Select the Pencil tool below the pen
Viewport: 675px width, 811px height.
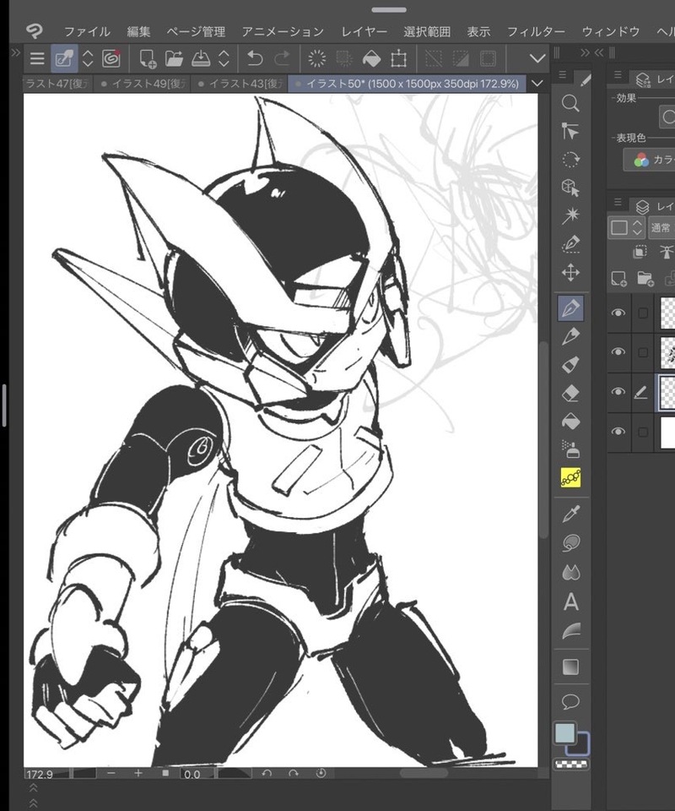tap(570, 337)
